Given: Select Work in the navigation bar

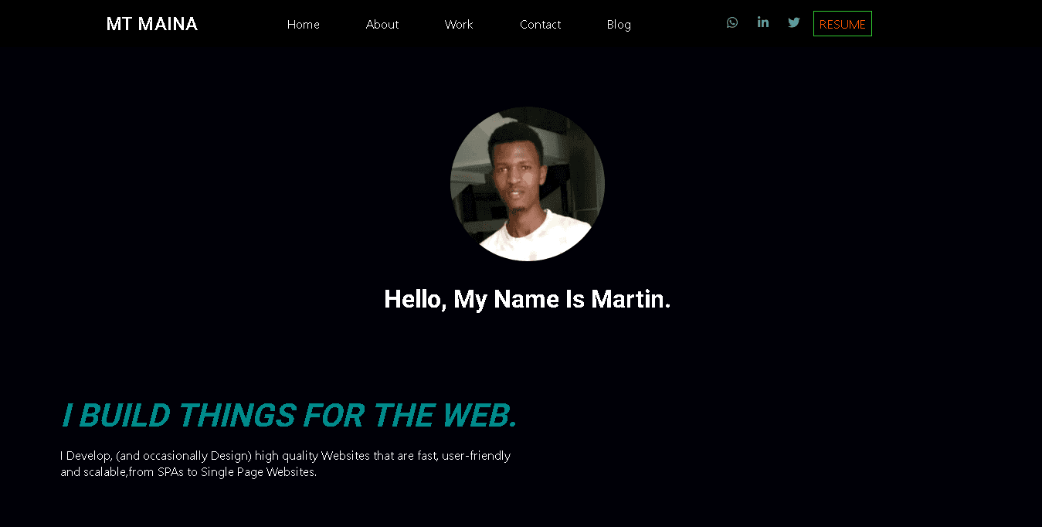Looking at the screenshot, I should tap(459, 25).
